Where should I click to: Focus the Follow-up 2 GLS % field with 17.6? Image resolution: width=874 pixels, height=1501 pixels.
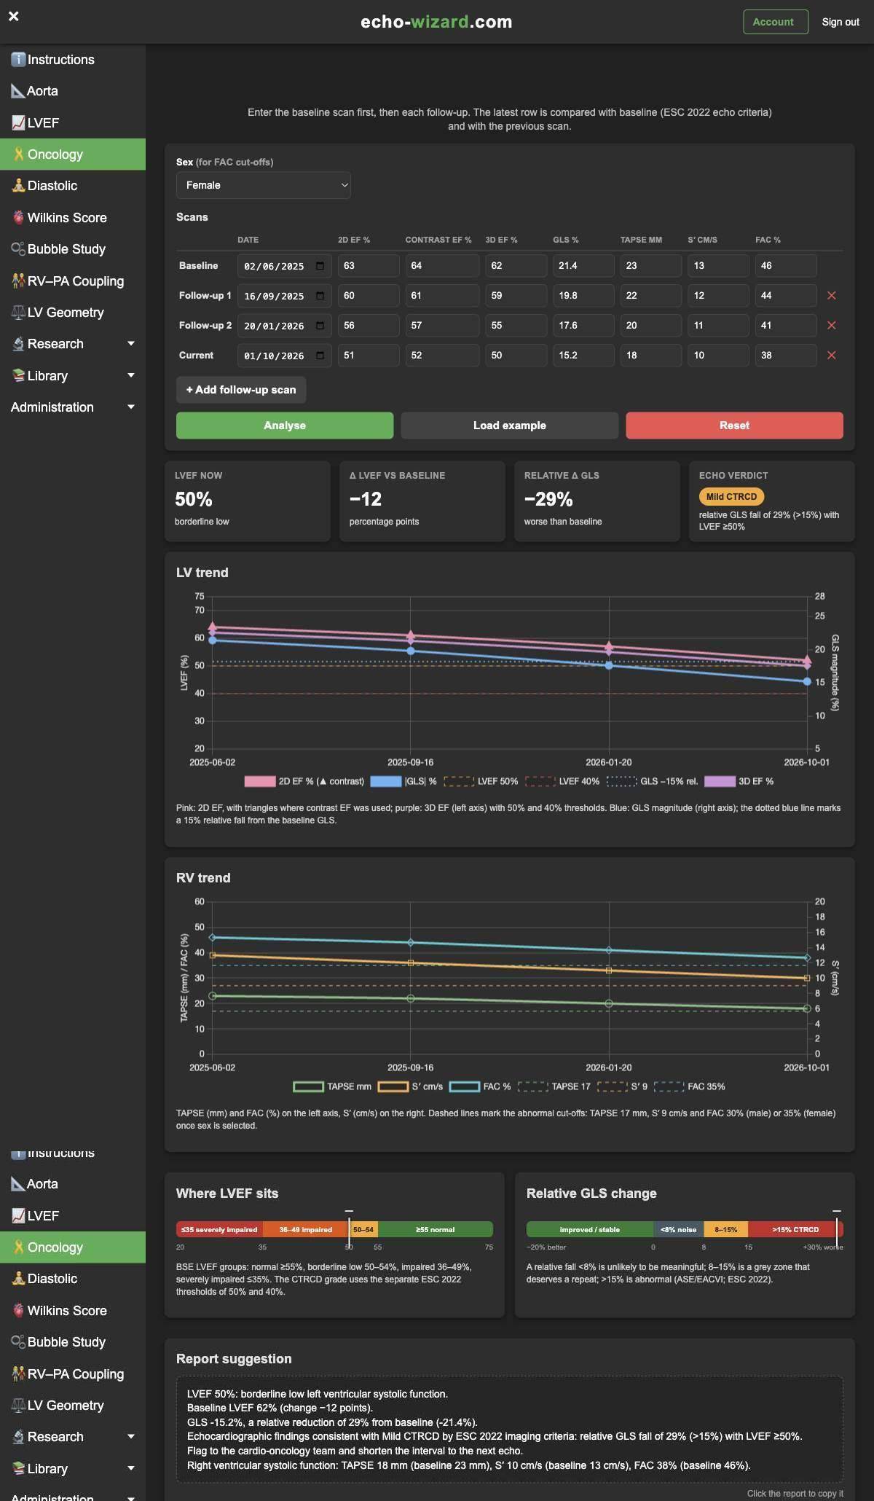pyautogui.click(x=583, y=326)
